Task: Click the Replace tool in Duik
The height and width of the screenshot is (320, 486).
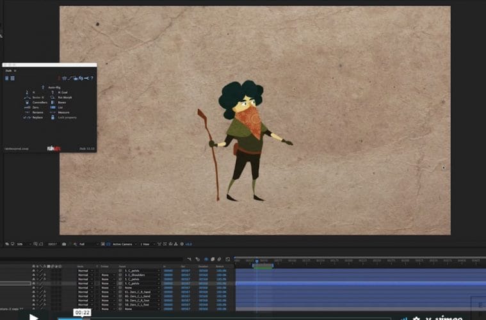Action: (31, 118)
